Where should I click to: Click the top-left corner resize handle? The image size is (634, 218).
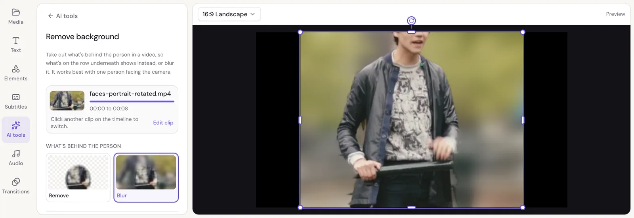[300, 32]
